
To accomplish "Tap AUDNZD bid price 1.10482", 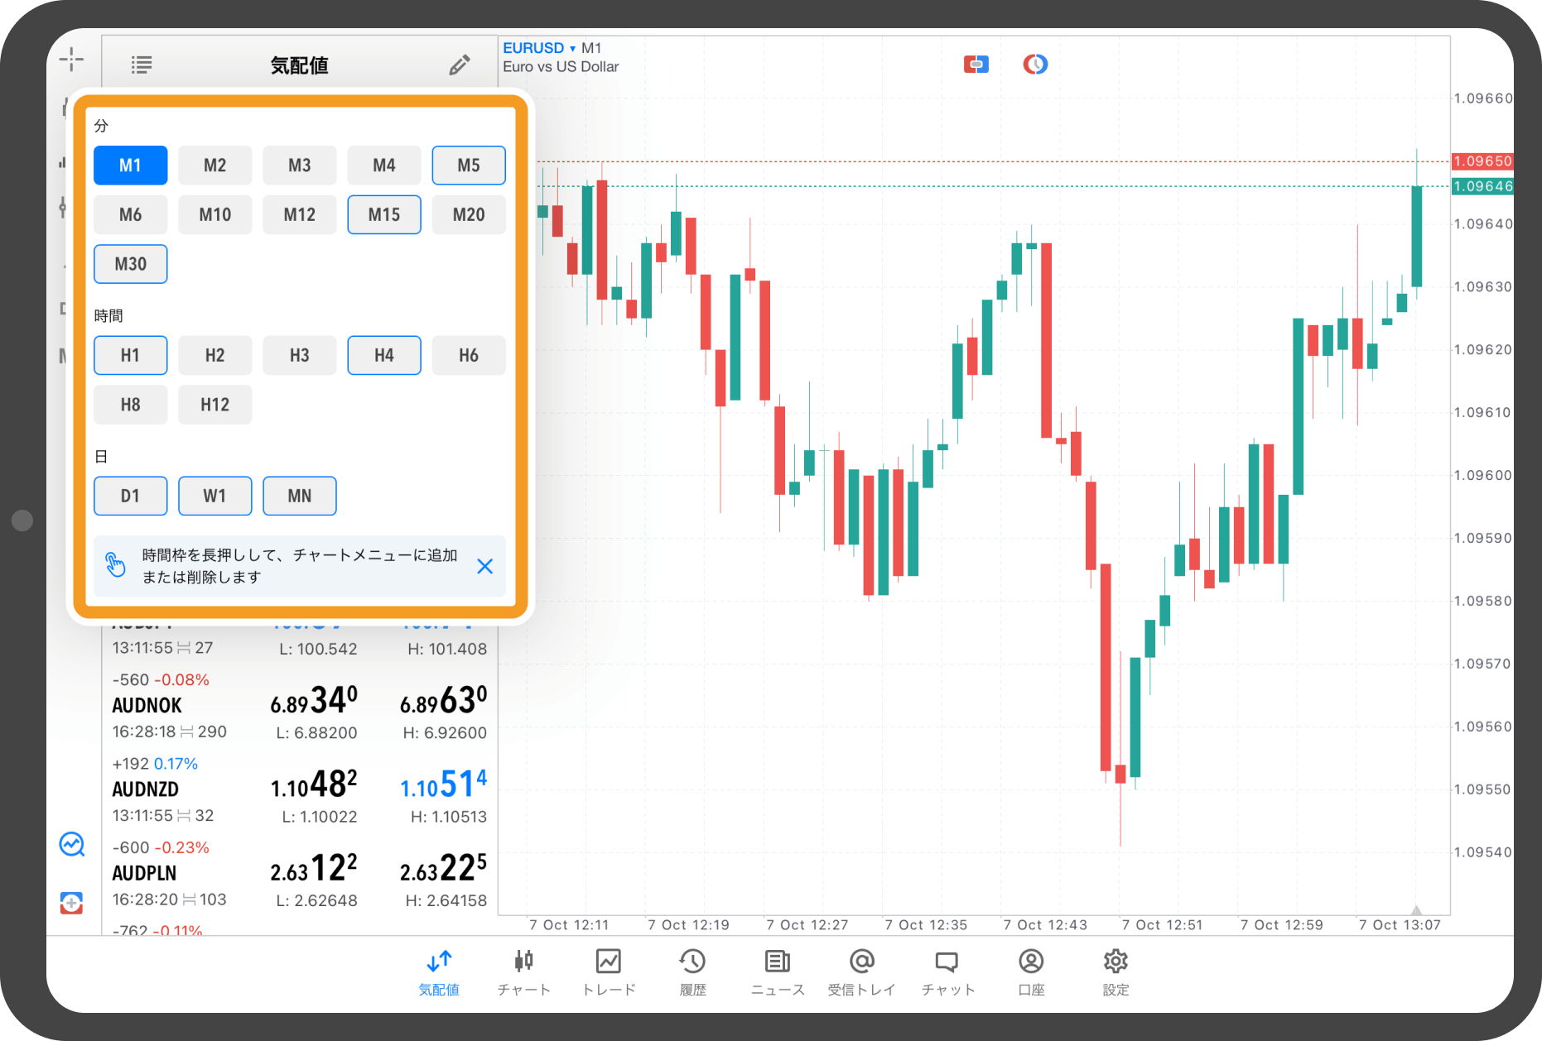I will (314, 784).
